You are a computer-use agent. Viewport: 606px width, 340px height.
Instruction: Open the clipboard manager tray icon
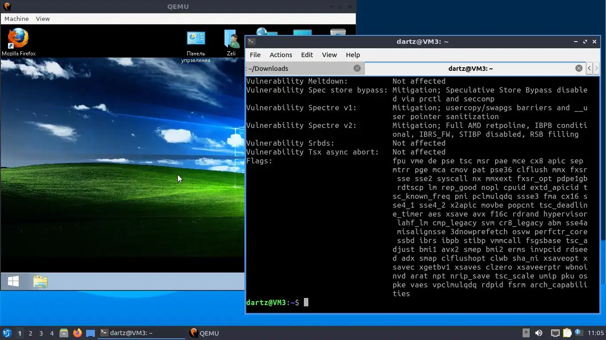pos(567,333)
